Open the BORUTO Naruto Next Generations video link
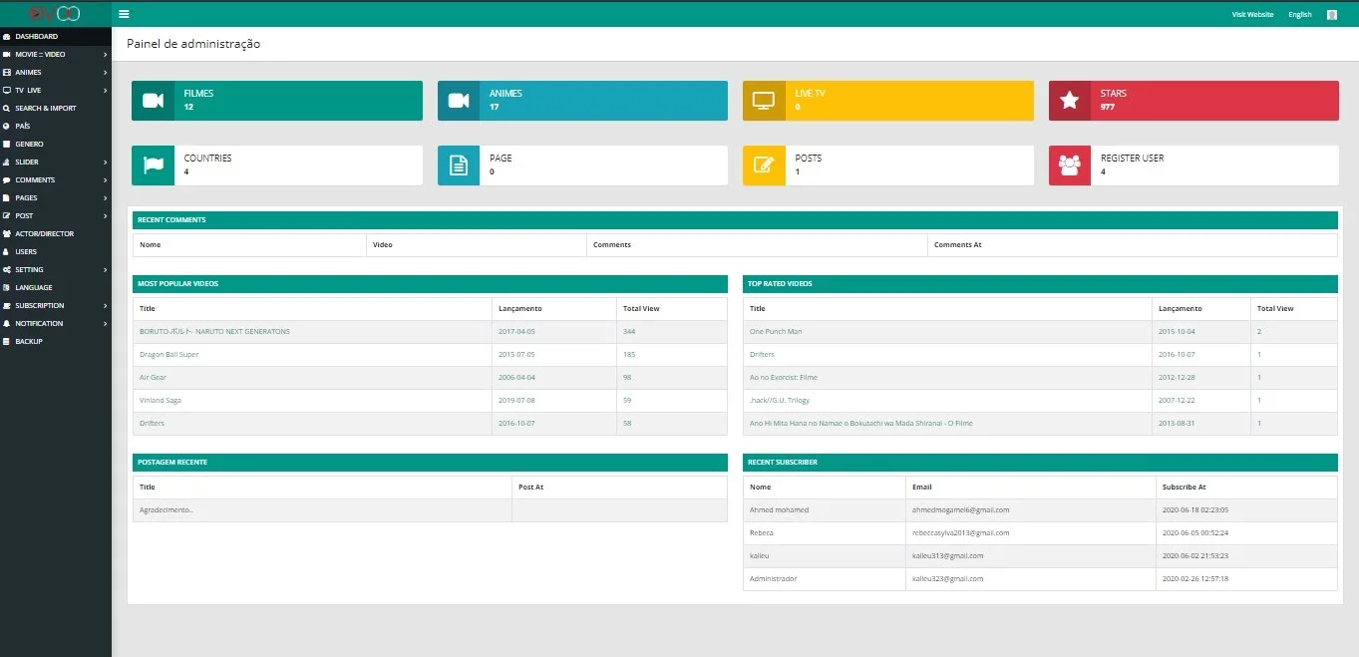The width and height of the screenshot is (1359, 657). click(x=214, y=332)
